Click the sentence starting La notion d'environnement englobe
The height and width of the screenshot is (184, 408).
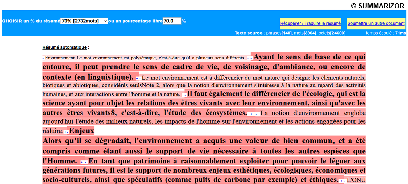(204, 121)
